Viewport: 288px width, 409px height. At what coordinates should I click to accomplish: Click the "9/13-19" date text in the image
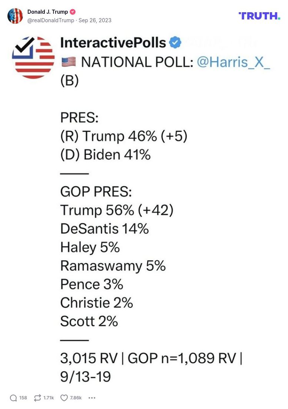click(86, 377)
